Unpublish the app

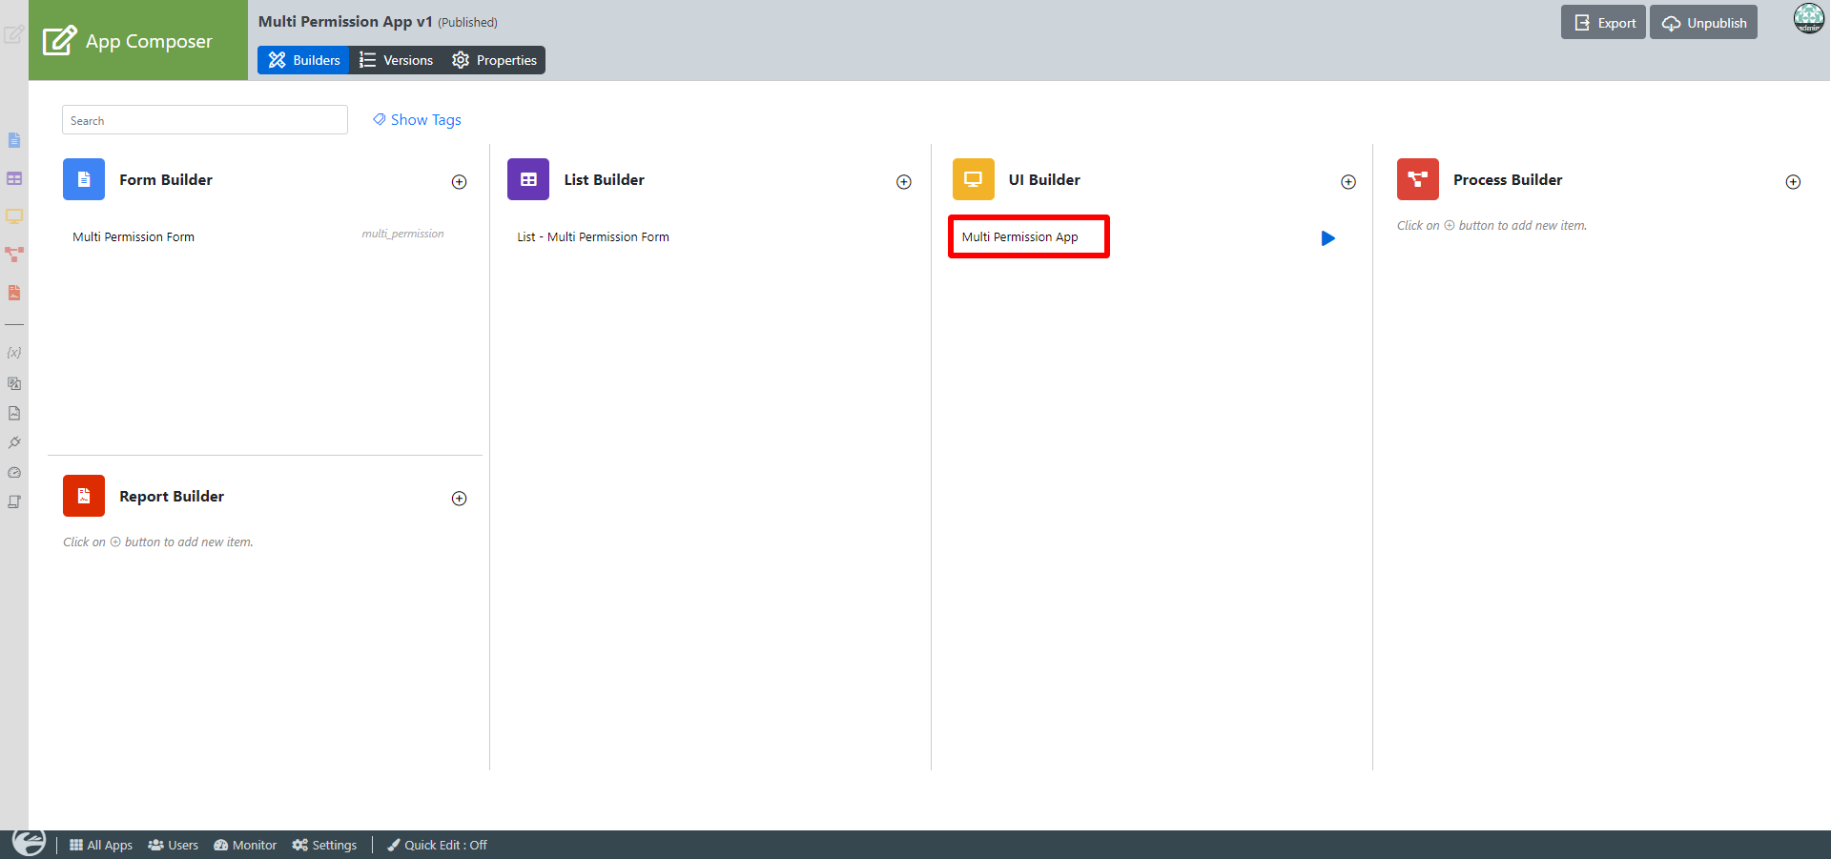pyautogui.click(x=1703, y=23)
